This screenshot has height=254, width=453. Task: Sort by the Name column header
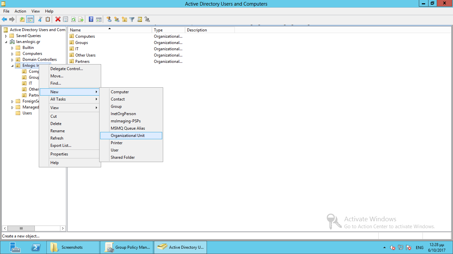tap(110, 30)
